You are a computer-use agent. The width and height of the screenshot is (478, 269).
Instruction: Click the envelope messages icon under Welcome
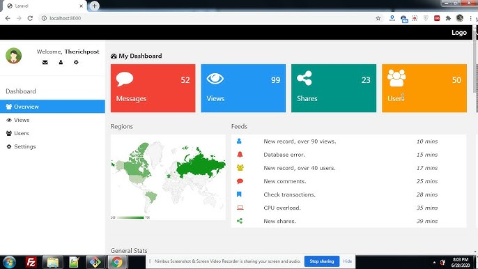point(45,62)
